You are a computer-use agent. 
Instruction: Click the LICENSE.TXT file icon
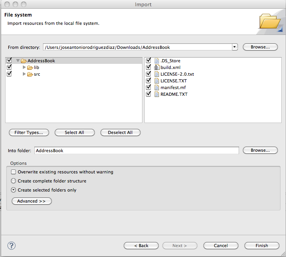tap(157, 81)
